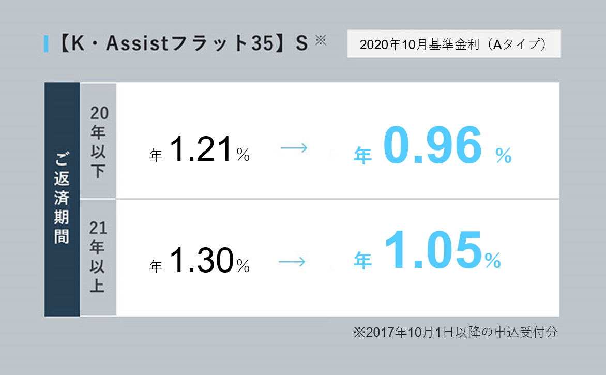Select the ご返済期間 header cell
Image resolution: width=606 pixels, height=375 pixels.
coord(62,200)
